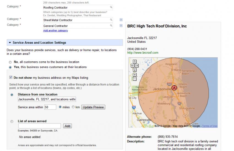Choose miles as the distance unit
234x151 pixels.
[x=60, y=107]
